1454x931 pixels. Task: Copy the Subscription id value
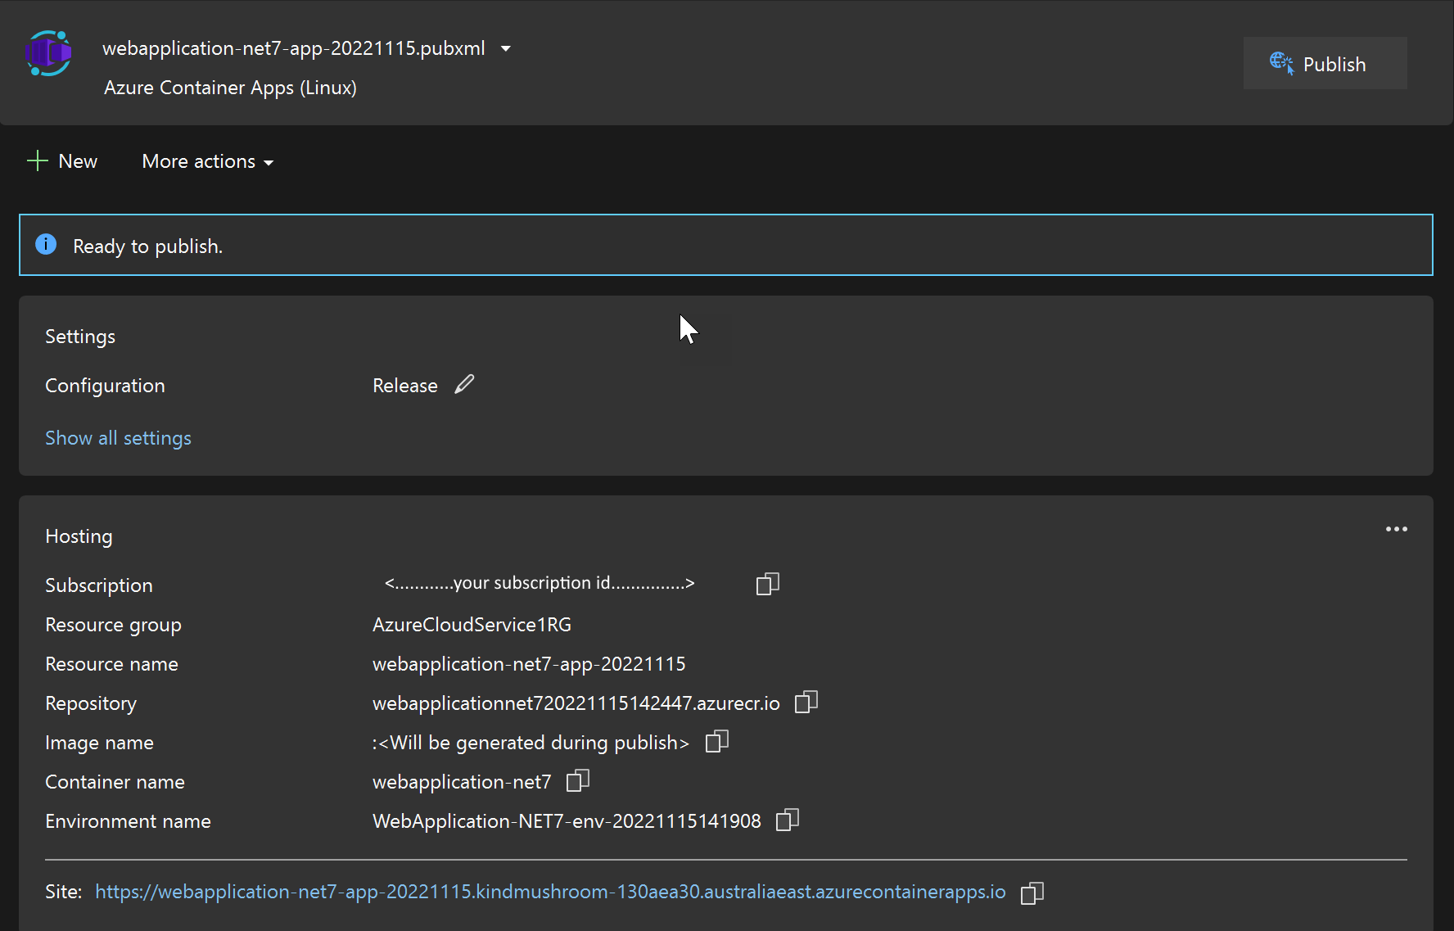click(767, 584)
